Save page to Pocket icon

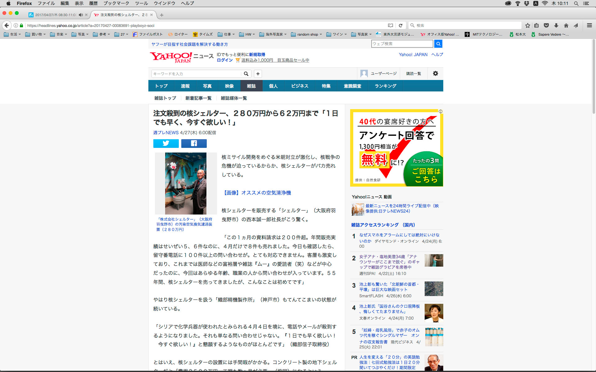546,25
